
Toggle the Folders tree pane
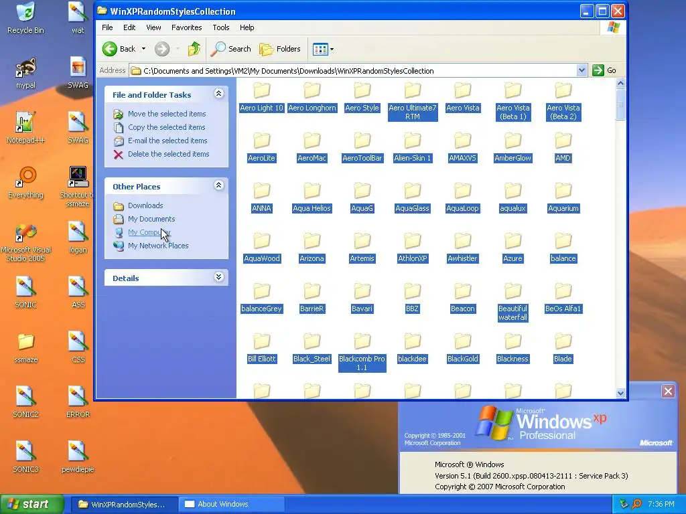(x=280, y=49)
